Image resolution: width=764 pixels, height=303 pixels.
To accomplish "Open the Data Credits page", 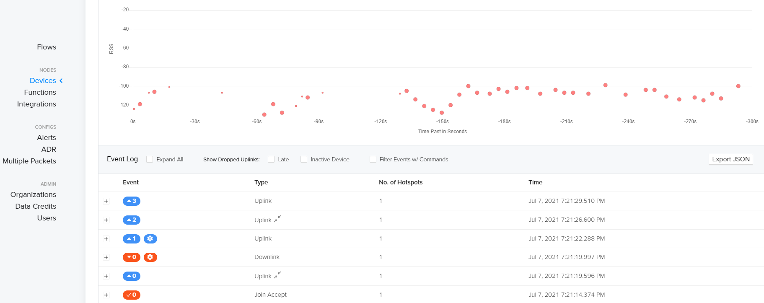I will pos(36,206).
